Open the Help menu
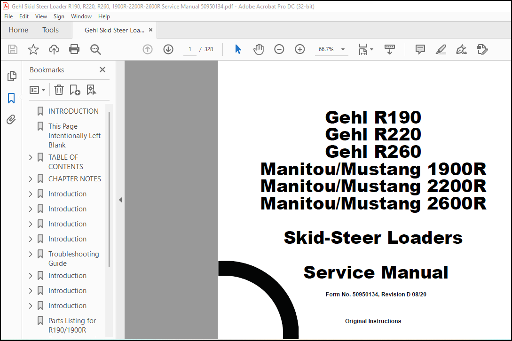Viewport: 512px width, 341px height. click(x=104, y=16)
